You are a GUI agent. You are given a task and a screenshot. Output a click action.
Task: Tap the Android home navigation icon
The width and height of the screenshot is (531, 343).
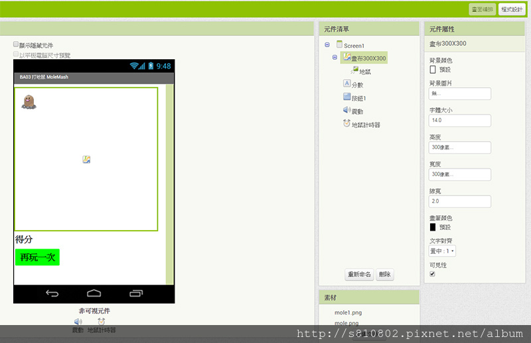pyautogui.click(x=94, y=293)
